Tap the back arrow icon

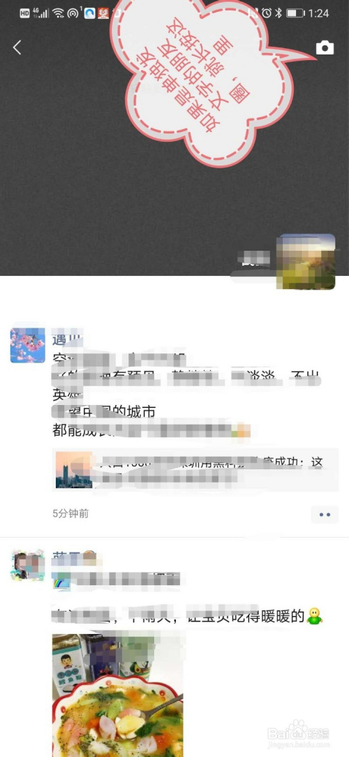(17, 47)
